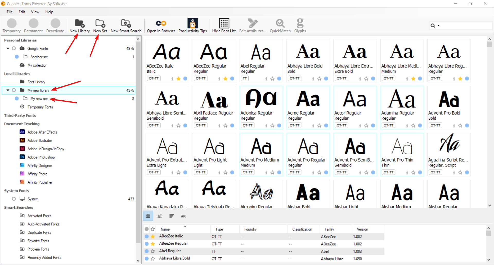The width and height of the screenshot is (494, 265).
Task: Select Adobe Photoshop tracking
Action: pyautogui.click(x=41, y=157)
